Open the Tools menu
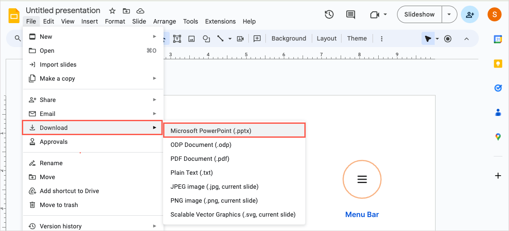 (191, 21)
